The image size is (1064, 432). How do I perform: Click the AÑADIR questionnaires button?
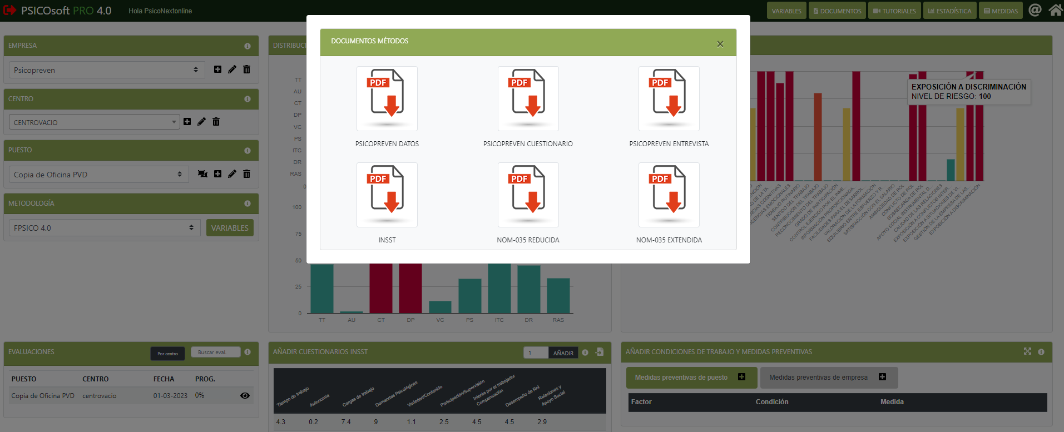tap(563, 353)
